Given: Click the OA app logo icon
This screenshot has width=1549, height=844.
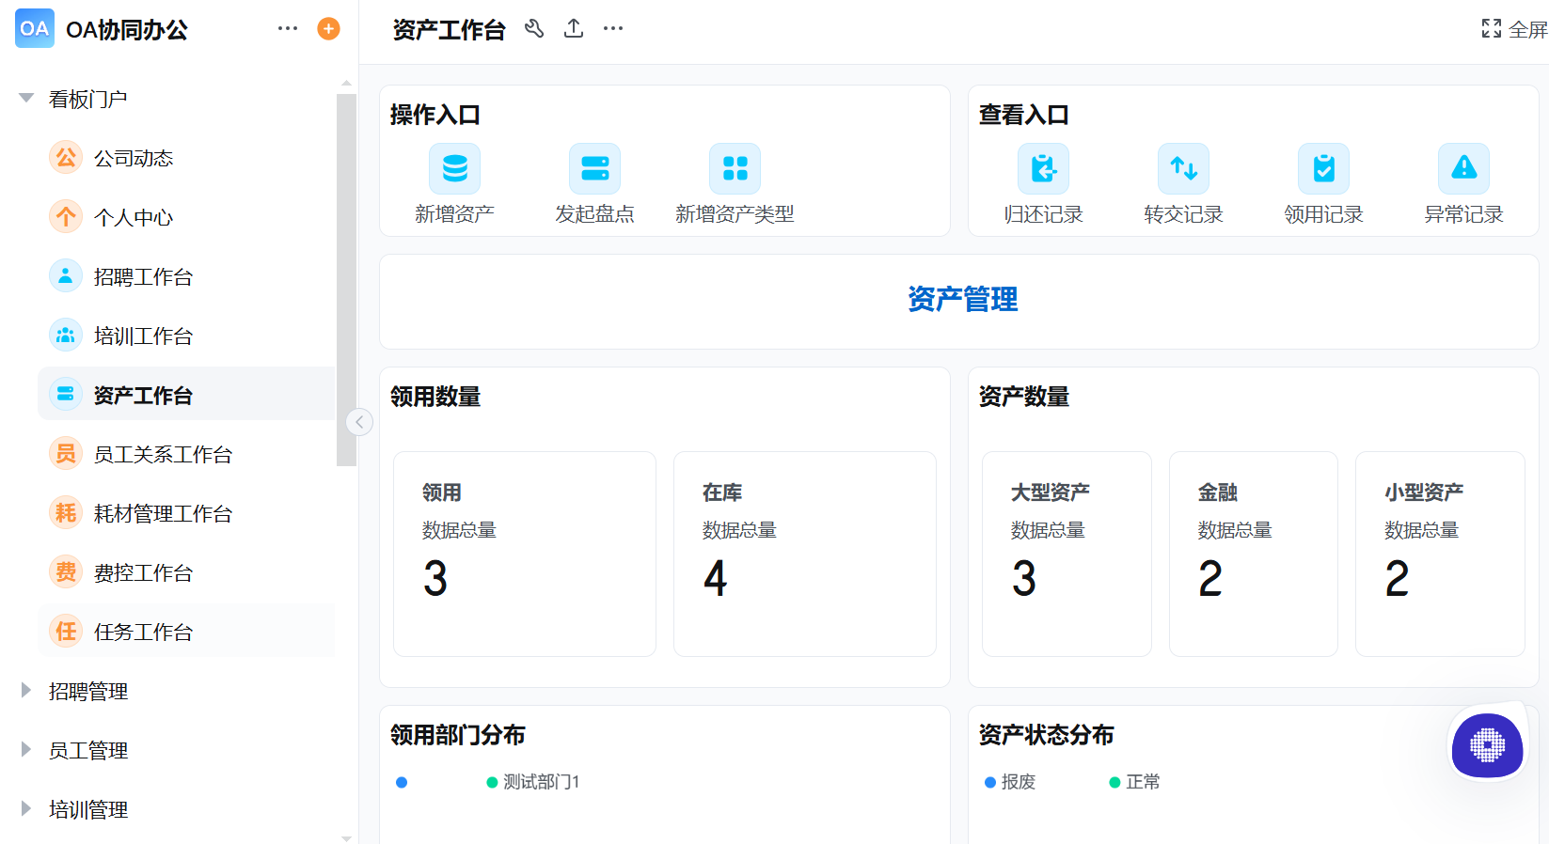Looking at the screenshot, I should pos(35,28).
